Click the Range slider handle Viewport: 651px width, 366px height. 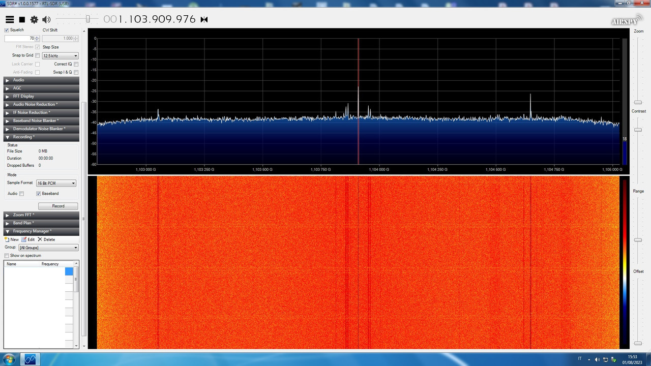tap(638, 240)
